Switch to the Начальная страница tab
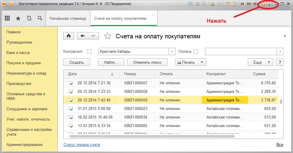Image resolution: width=293 pixels, height=153 pixels. [68, 18]
